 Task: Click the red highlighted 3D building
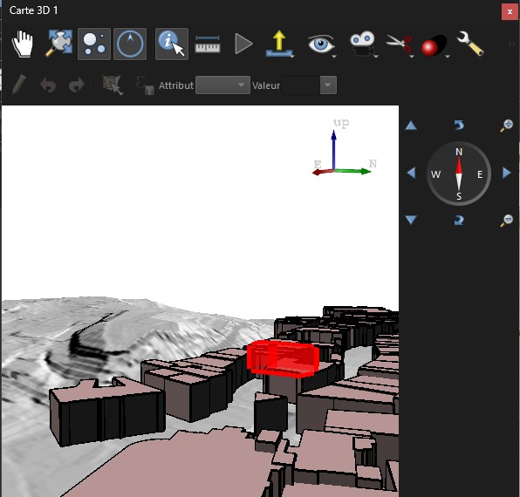284,359
